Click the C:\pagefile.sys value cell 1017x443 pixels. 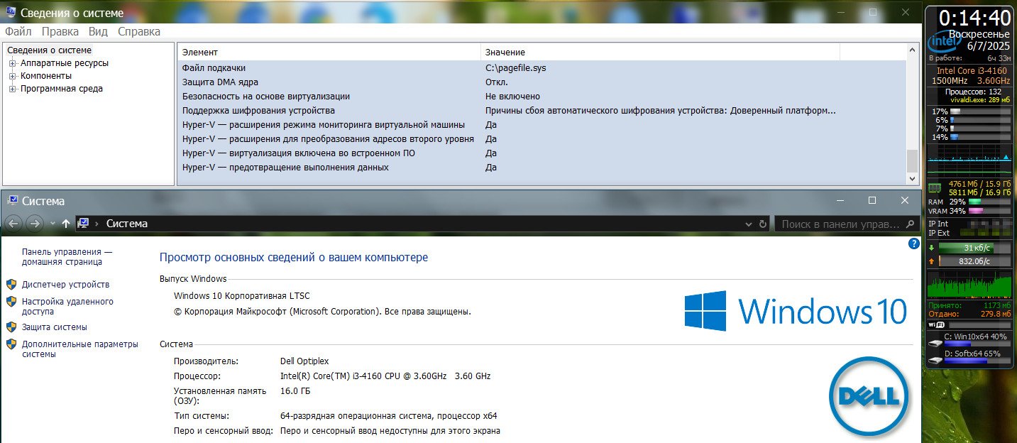pos(516,68)
